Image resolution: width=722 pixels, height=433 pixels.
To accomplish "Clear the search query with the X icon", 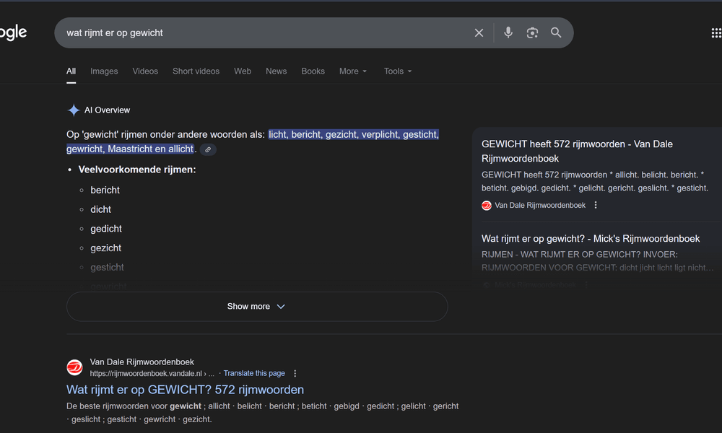I will point(479,32).
